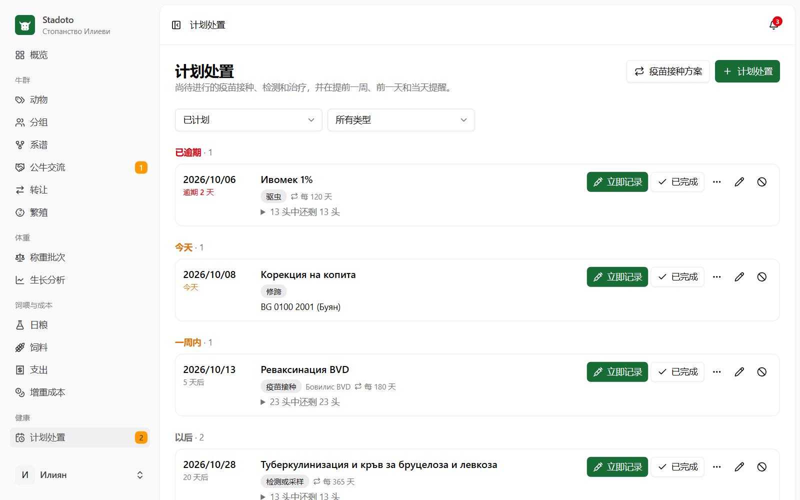Click the 已逾期 section heading

point(188,152)
